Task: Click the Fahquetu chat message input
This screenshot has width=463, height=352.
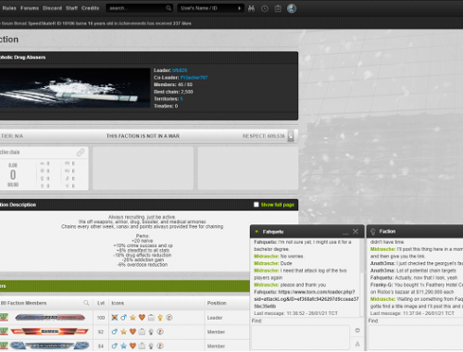Action: click(301, 337)
